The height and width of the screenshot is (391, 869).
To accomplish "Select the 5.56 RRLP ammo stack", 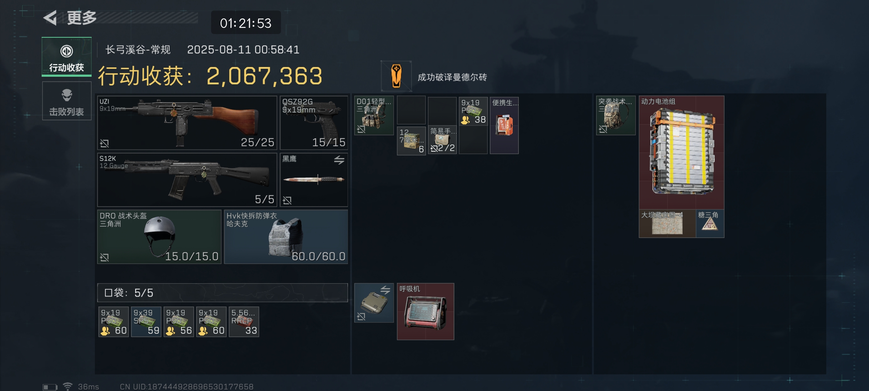I will tap(244, 322).
